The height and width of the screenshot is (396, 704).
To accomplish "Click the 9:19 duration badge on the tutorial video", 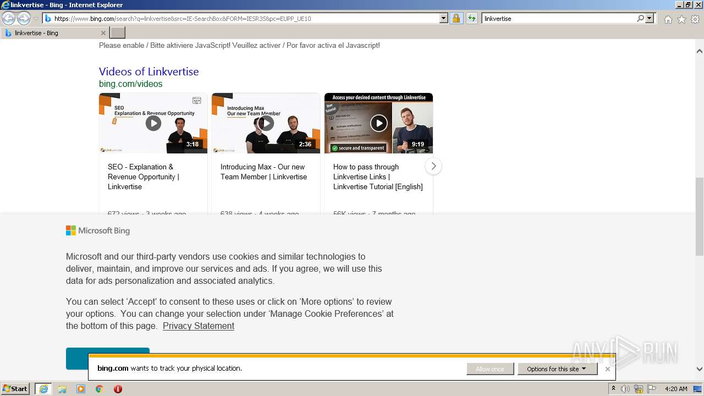I will 418,144.
